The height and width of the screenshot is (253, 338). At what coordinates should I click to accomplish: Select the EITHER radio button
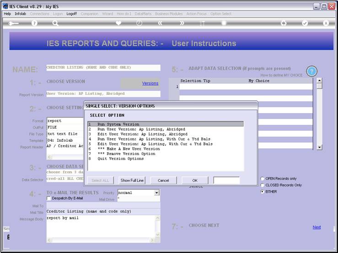pos(263,191)
